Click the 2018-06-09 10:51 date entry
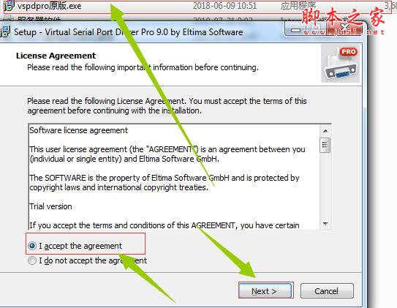This screenshot has width=397, height=308. (x=225, y=6)
